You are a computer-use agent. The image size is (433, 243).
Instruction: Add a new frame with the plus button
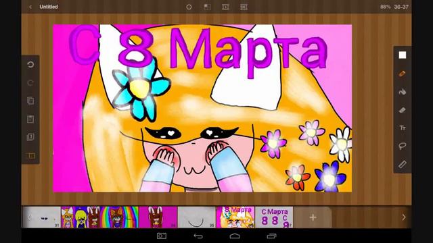click(x=313, y=217)
